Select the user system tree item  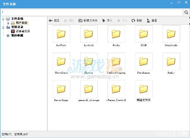tap(21, 23)
